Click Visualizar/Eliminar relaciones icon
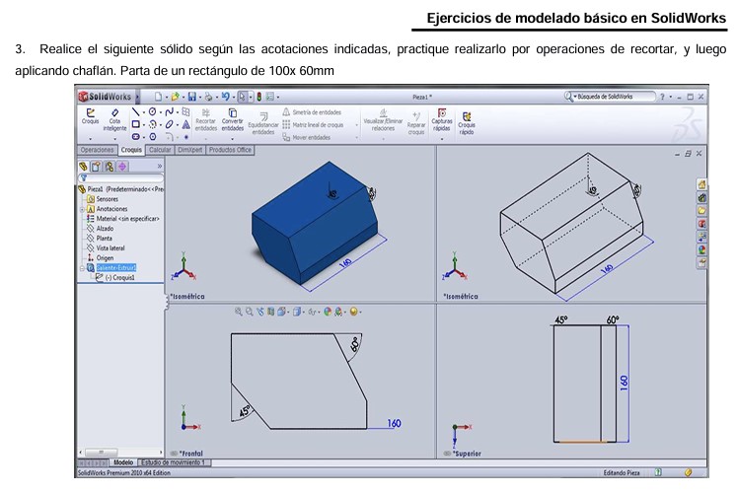Screen dimensions: 737x493 tap(383, 113)
